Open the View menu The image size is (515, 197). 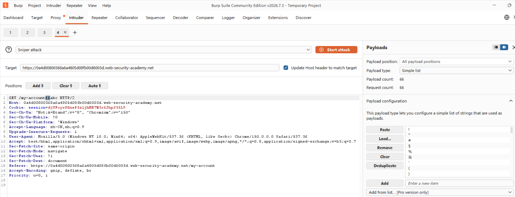point(92,6)
